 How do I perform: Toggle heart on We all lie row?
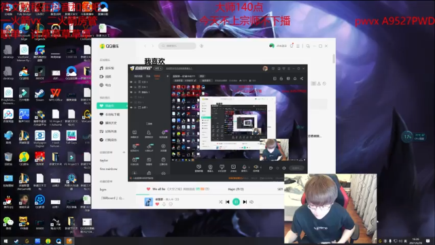pos(148,189)
